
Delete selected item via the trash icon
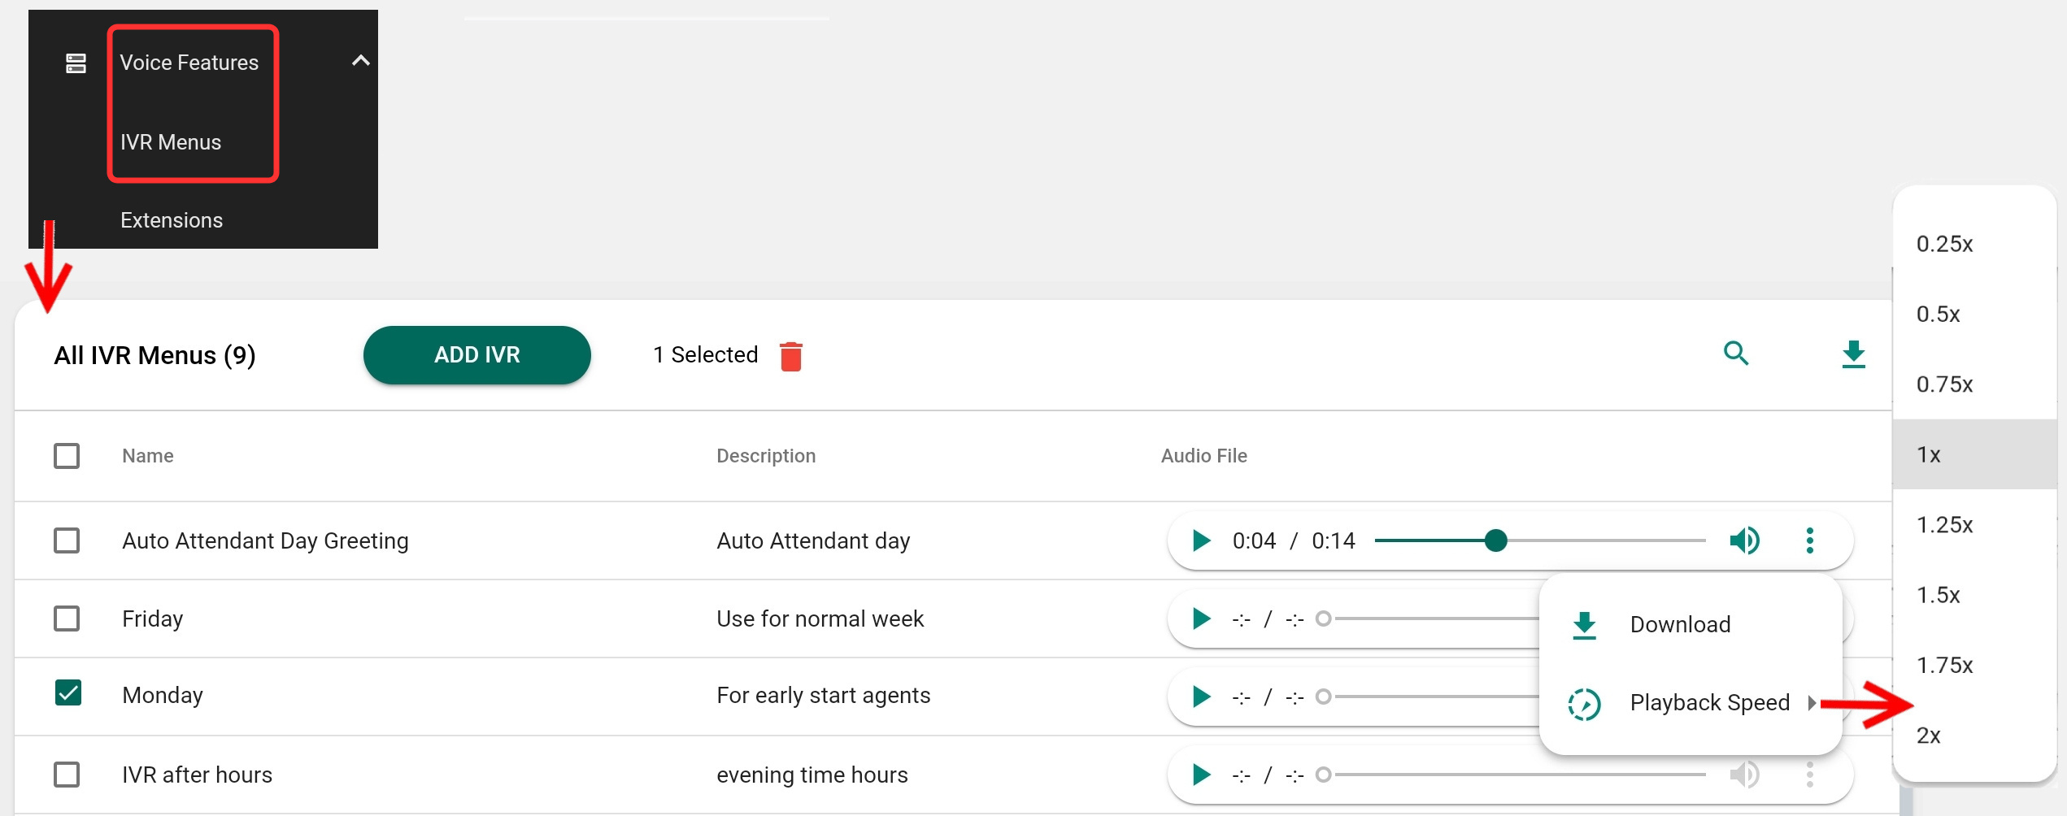coord(790,355)
